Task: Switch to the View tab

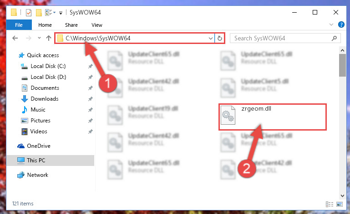Action: click(x=96, y=25)
